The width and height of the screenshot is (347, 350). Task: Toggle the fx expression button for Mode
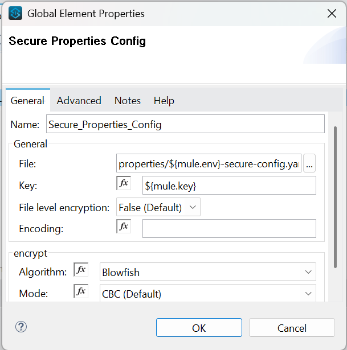coord(81,292)
